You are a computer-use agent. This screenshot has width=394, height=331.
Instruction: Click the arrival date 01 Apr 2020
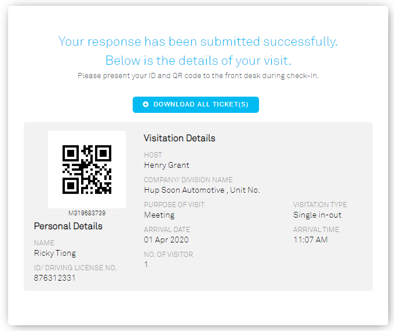[x=166, y=240]
